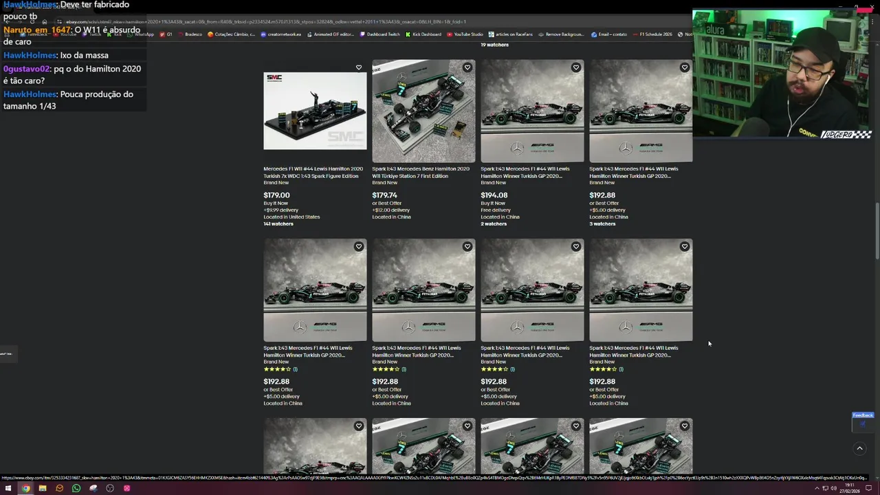Click 'Located in United States' text
The width and height of the screenshot is (880, 495).
point(291,217)
